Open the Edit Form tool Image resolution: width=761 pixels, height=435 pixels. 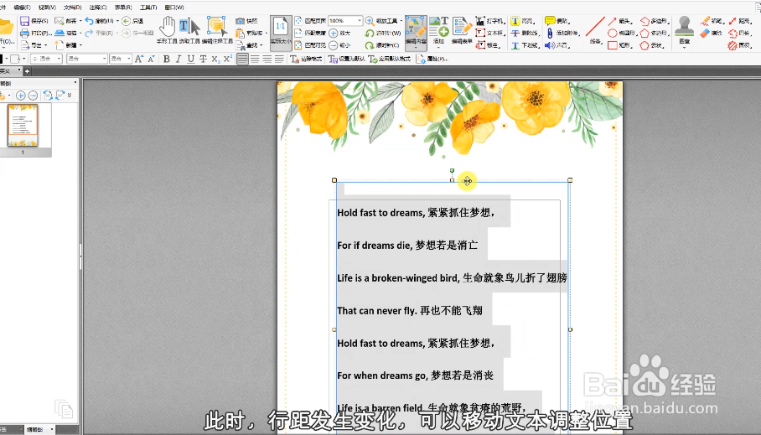(462, 30)
